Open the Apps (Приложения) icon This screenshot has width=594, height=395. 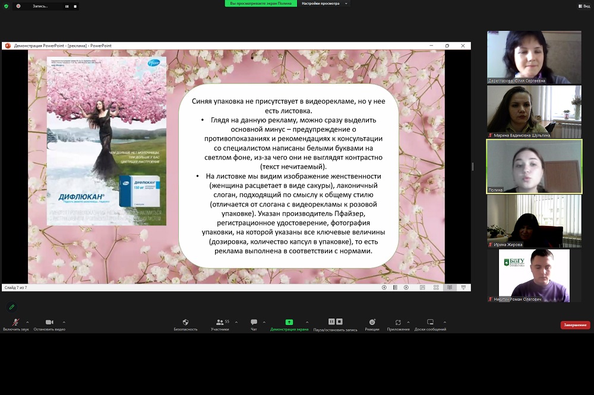pyautogui.click(x=397, y=322)
